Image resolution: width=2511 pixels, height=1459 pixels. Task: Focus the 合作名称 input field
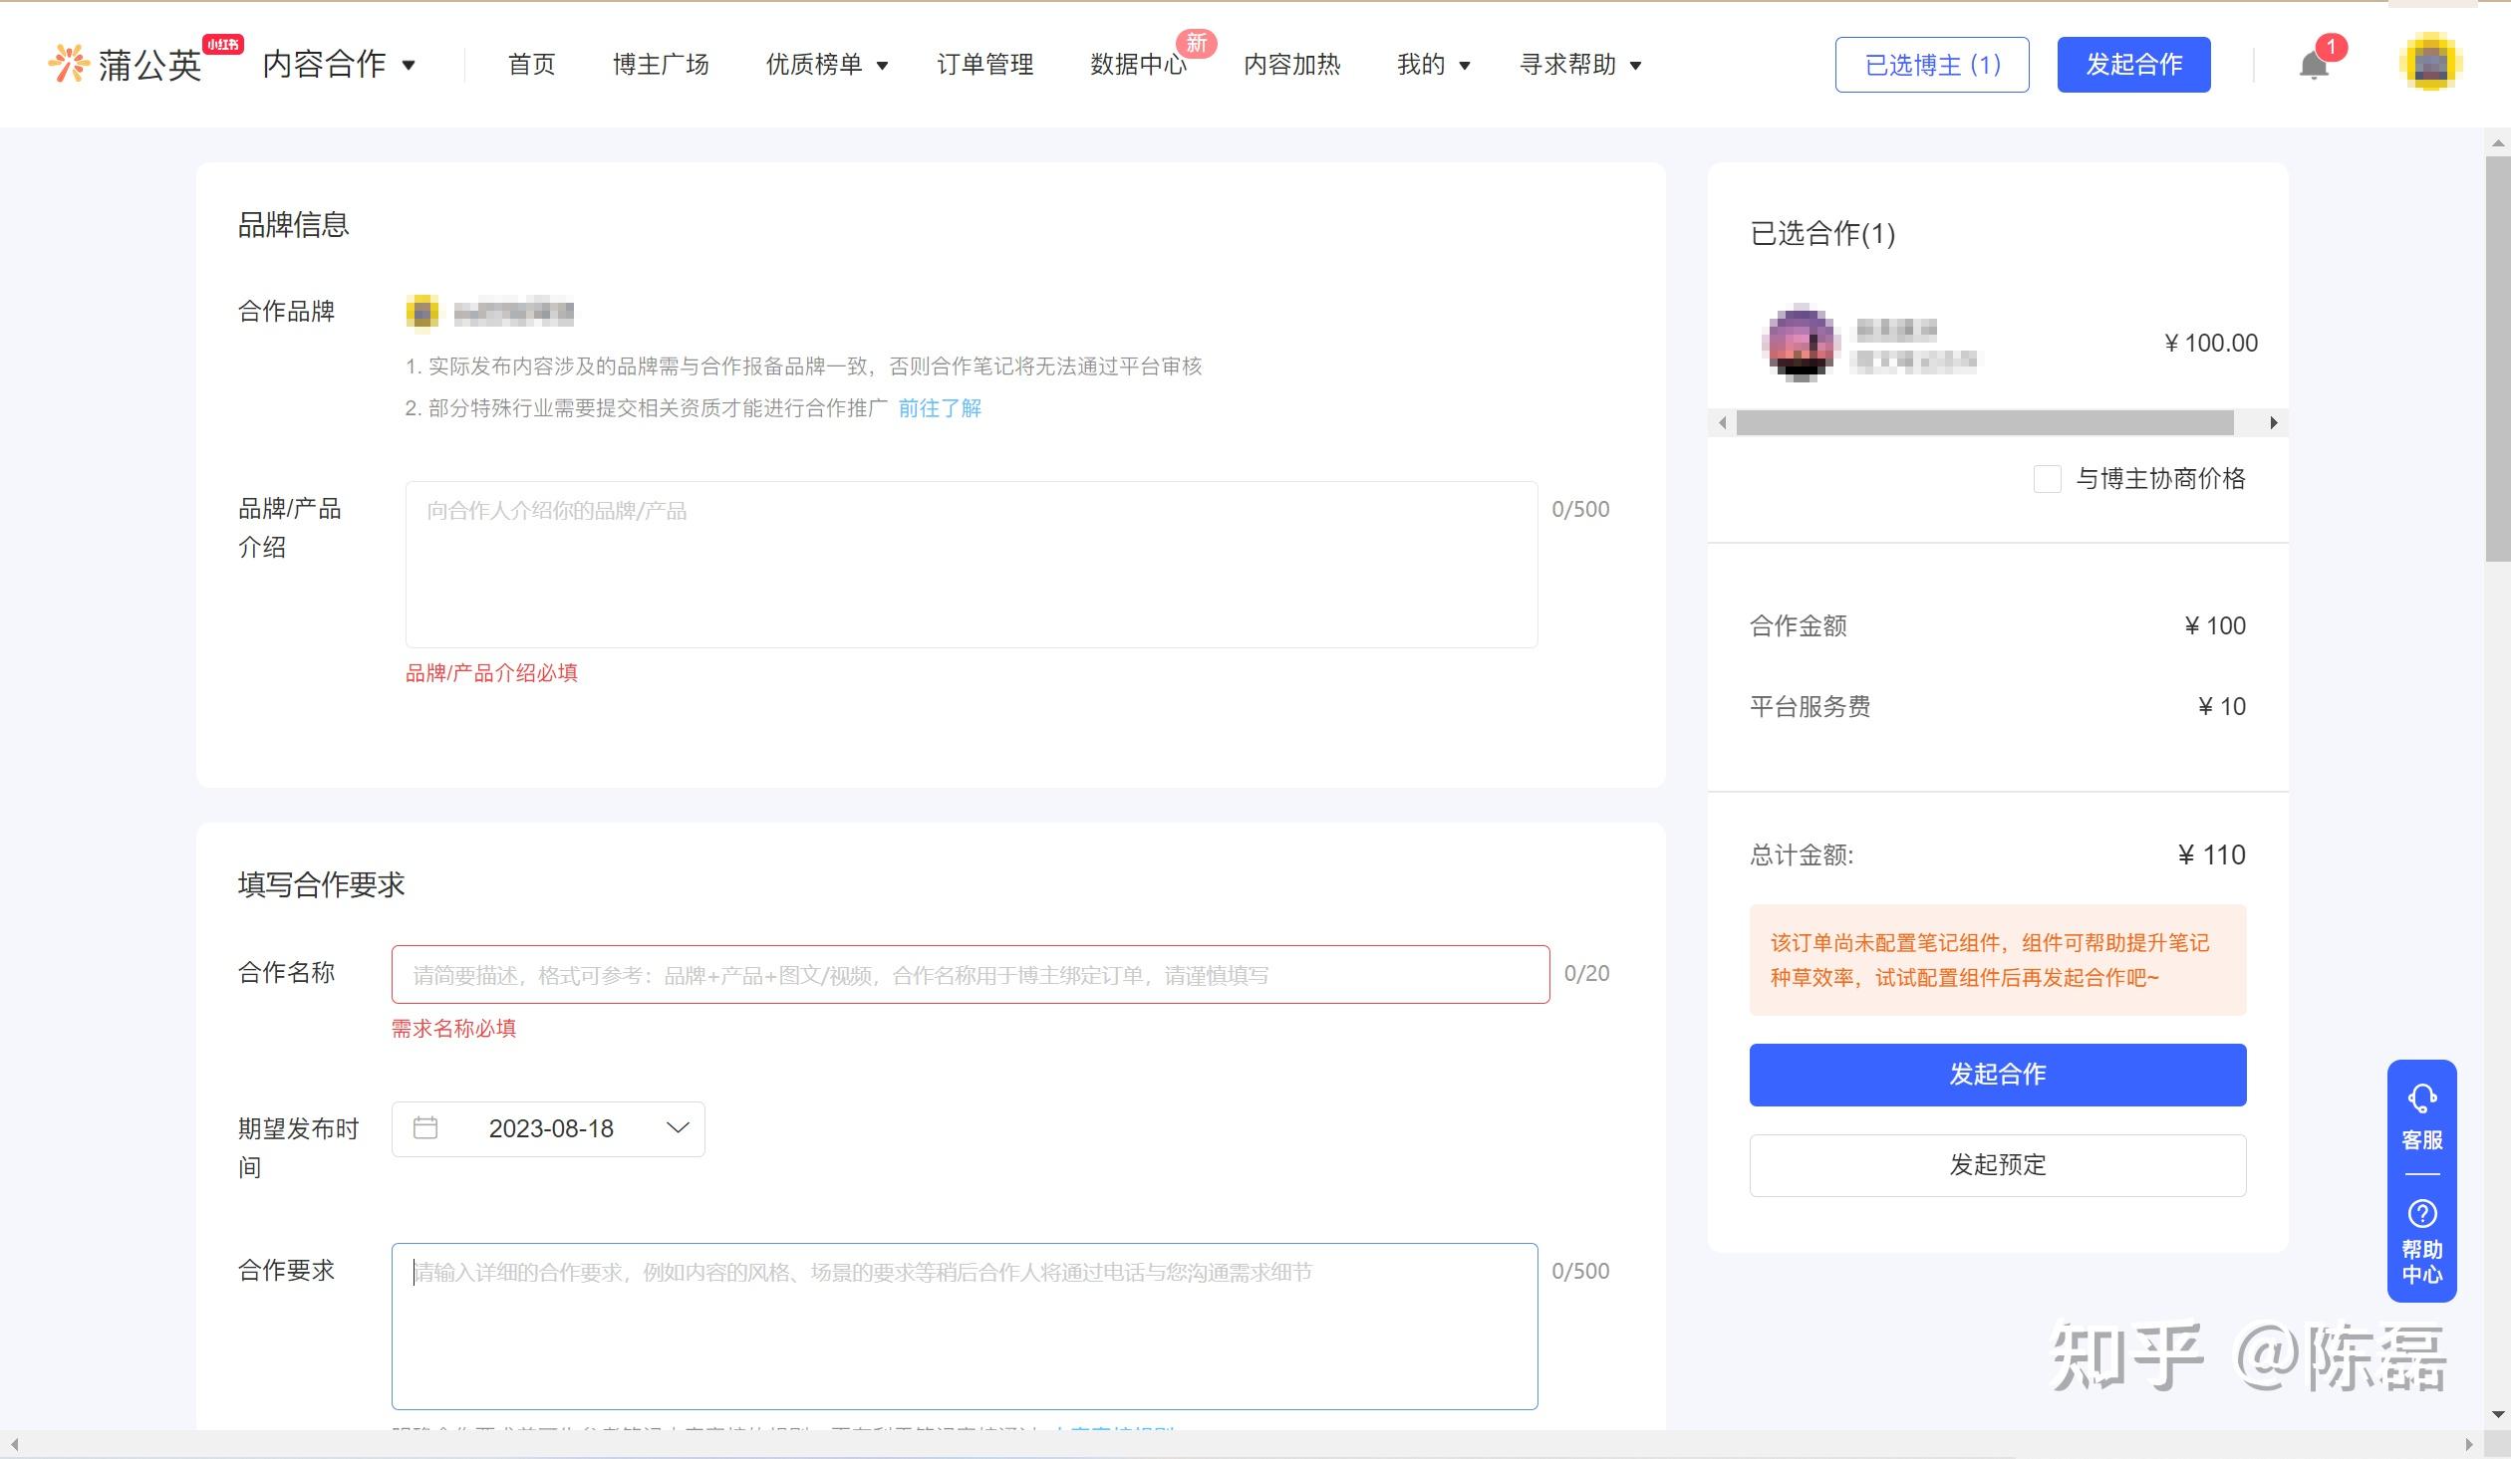click(970, 975)
